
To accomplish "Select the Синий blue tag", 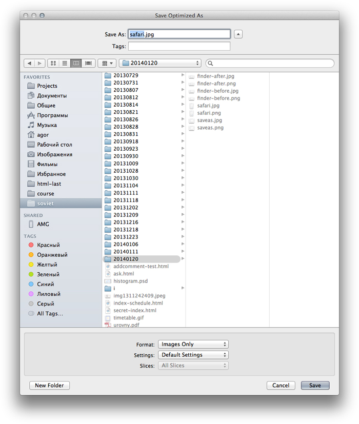I will (45, 284).
